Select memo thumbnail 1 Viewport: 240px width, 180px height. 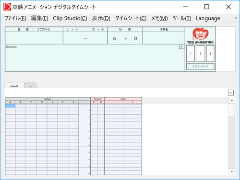[x=191, y=54]
